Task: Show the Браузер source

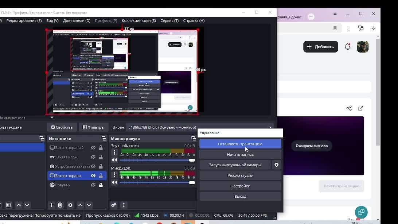Action: (93, 185)
